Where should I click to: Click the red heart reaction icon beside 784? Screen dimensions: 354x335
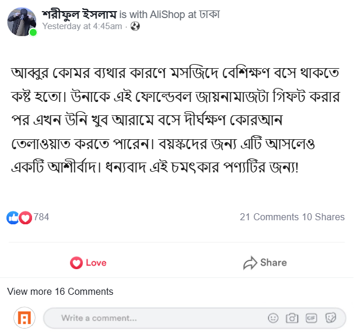click(x=25, y=217)
